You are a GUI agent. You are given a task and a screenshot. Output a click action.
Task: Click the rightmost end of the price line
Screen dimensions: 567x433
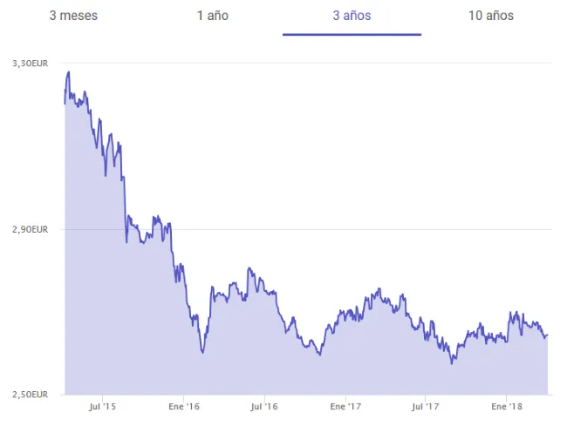tap(547, 335)
